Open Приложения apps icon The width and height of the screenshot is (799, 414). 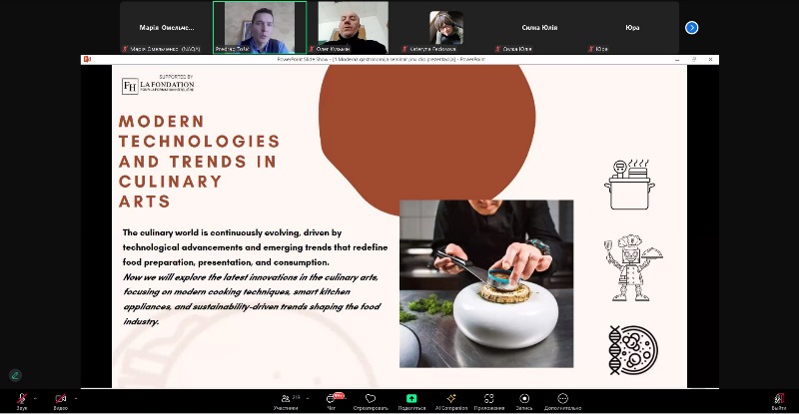[x=488, y=401]
